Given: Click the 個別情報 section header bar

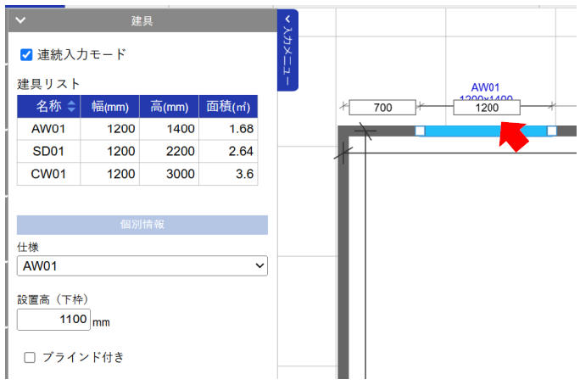Looking at the screenshot, I should [x=142, y=225].
